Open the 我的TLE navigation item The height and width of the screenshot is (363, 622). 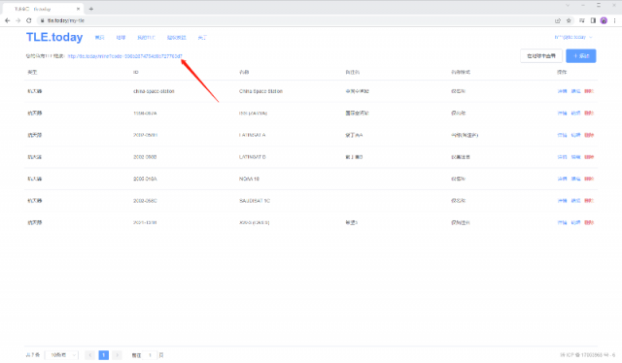point(147,37)
